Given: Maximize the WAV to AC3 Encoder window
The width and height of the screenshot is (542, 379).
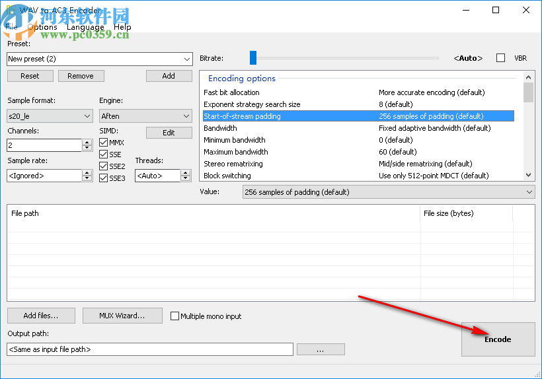Looking at the screenshot, I should tap(496, 10).
